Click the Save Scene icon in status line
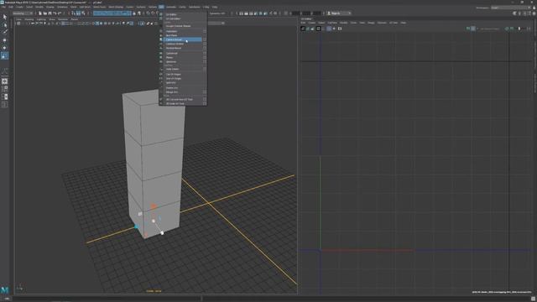The image size is (537, 302). [50, 13]
